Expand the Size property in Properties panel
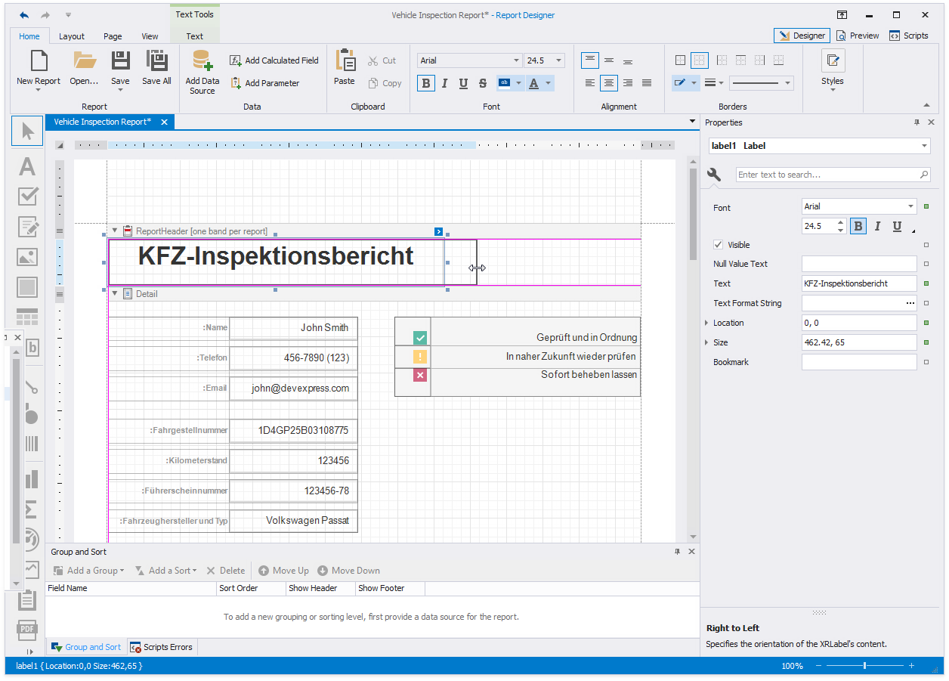 click(706, 342)
